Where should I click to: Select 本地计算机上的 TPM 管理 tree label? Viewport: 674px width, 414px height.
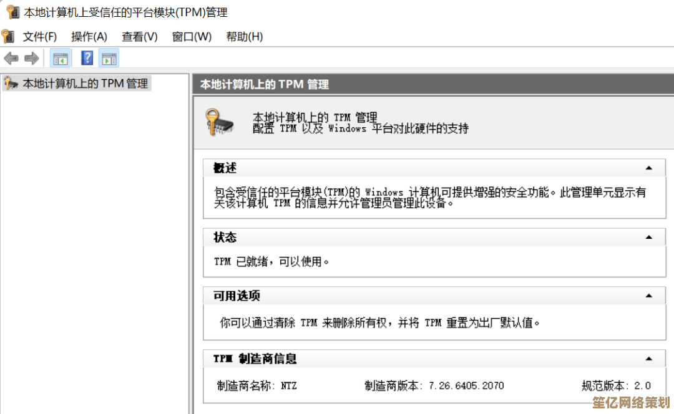point(85,84)
